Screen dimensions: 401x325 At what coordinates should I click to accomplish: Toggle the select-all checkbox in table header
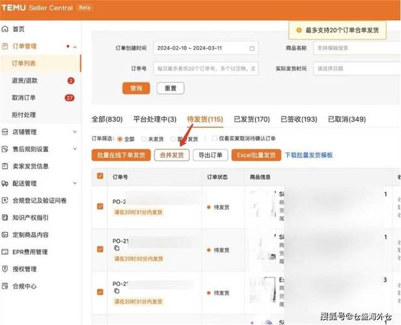(100, 176)
